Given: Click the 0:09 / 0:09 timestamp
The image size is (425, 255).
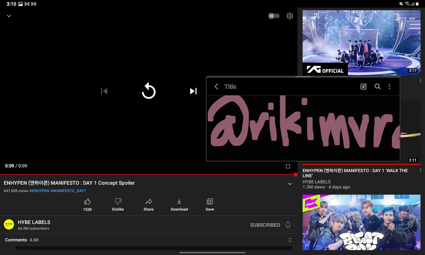Looking at the screenshot, I should point(16,166).
